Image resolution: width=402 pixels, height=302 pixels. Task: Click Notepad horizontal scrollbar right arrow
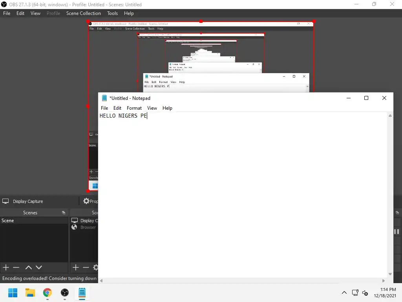(x=384, y=281)
